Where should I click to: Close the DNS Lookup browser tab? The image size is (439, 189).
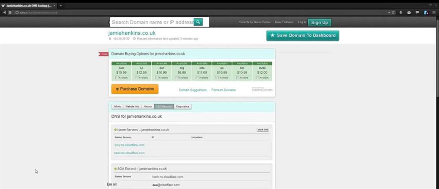pos(55,5)
